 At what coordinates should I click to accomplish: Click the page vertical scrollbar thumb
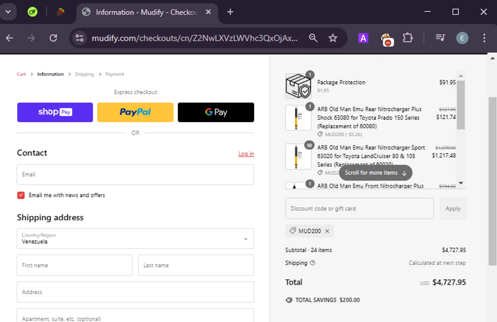coord(493,181)
